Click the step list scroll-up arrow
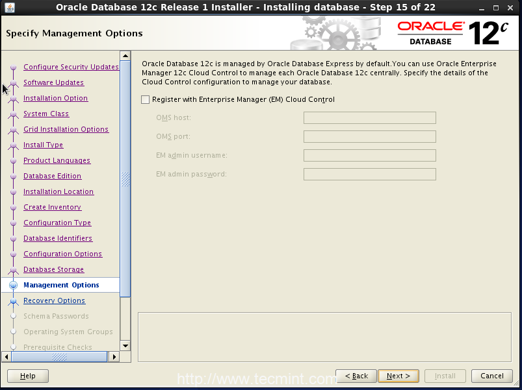The height and width of the screenshot is (390, 522). point(125,56)
